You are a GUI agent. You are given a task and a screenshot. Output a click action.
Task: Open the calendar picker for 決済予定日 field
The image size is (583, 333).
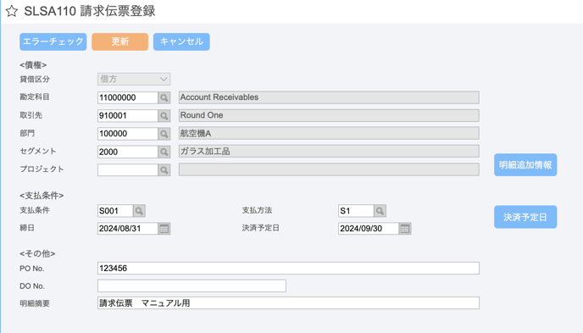pos(405,229)
